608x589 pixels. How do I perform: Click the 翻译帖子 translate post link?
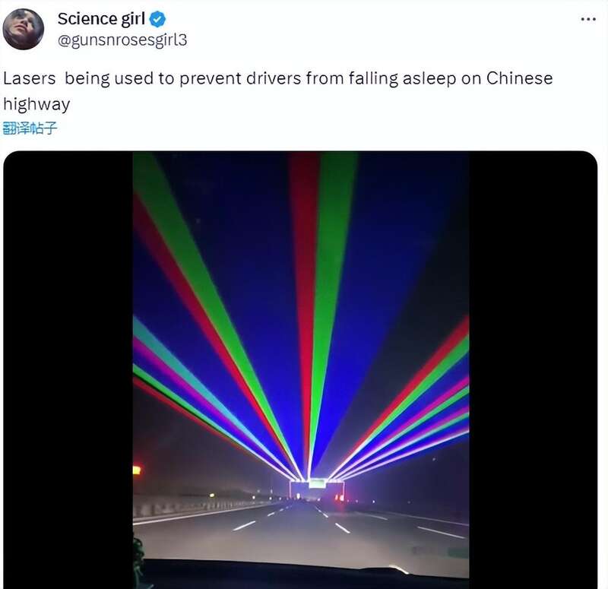30,128
